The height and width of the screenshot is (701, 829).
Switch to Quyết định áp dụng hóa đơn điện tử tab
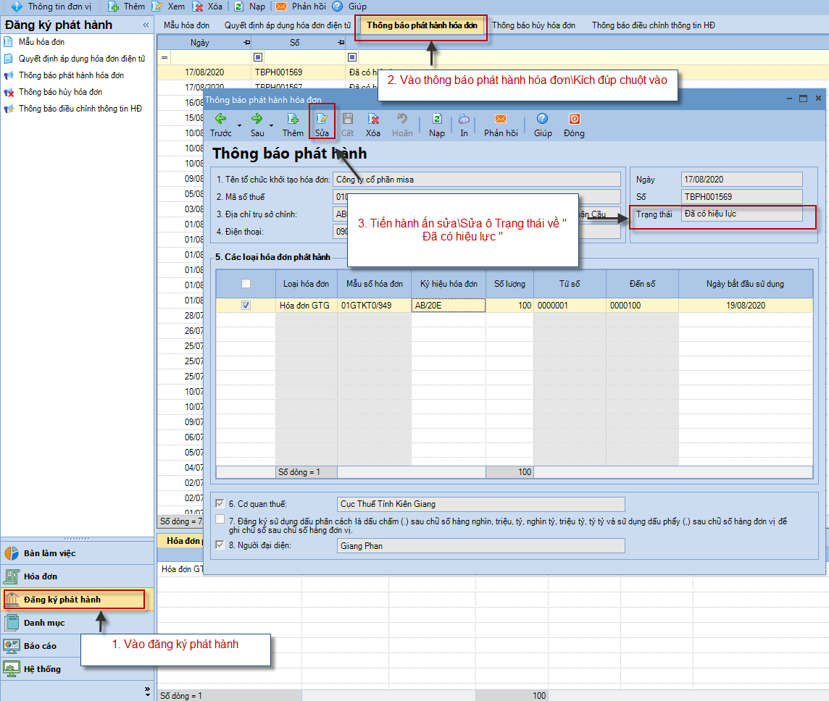click(x=287, y=25)
